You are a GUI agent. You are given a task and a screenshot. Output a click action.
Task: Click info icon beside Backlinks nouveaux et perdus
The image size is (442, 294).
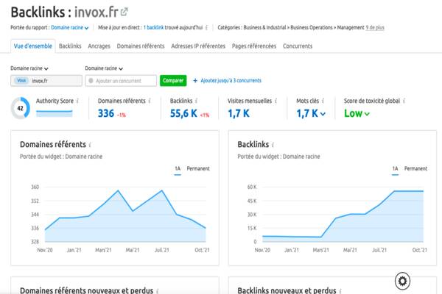click(x=340, y=290)
